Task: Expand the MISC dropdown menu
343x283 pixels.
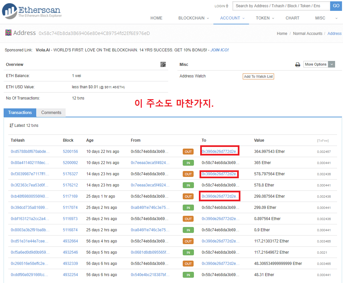Action: pyautogui.click(x=326, y=18)
